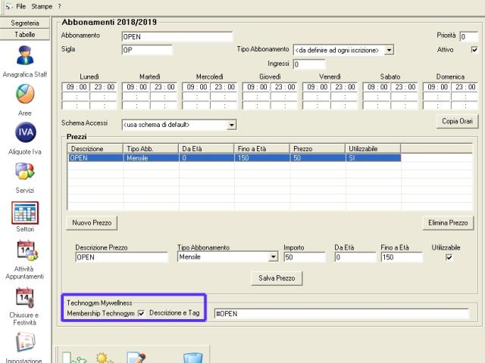This screenshot has height=363, width=485.
Task: Click the trash bin icon in bottom toolbar
Action: (x=192, y=355)
